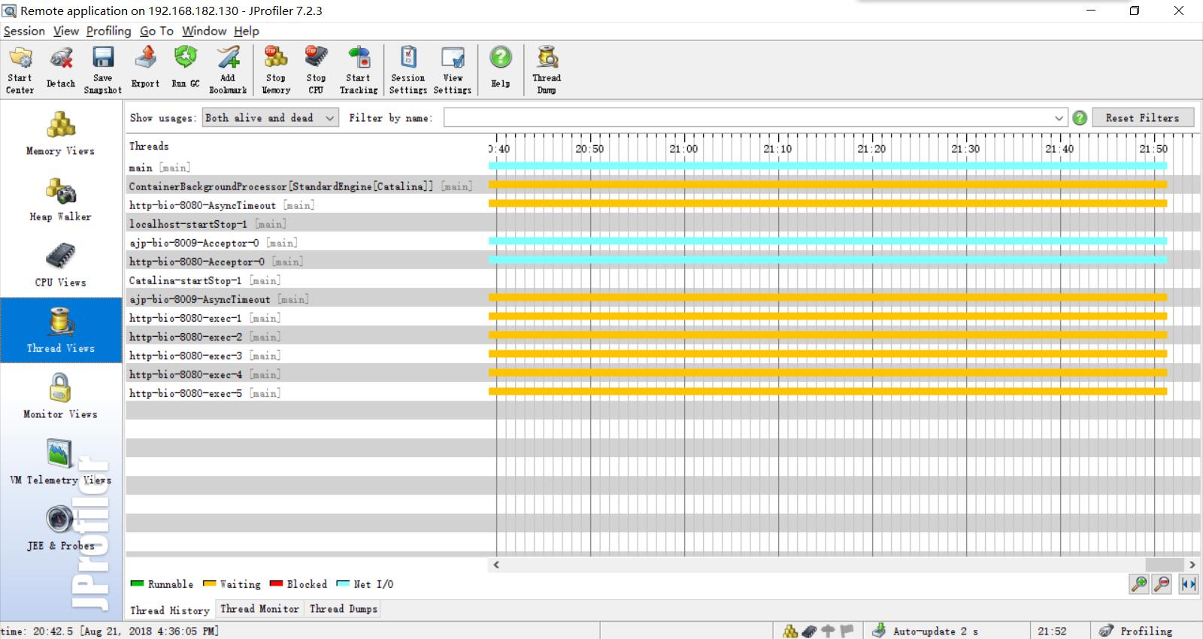Click the timeline scrollbar right arrow
Screen dimensions: 1203x639
pyautogui.click(x=1192, y=565)
